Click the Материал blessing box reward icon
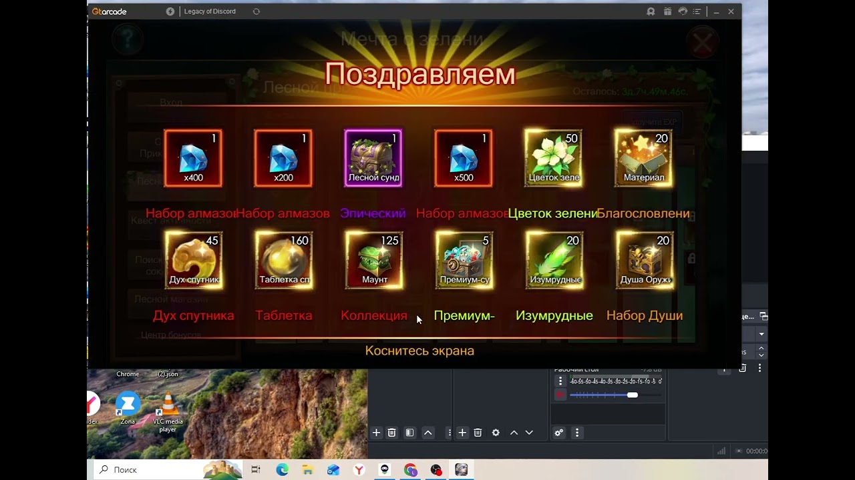This screenshot has height=480, width=855. (644, 158)
